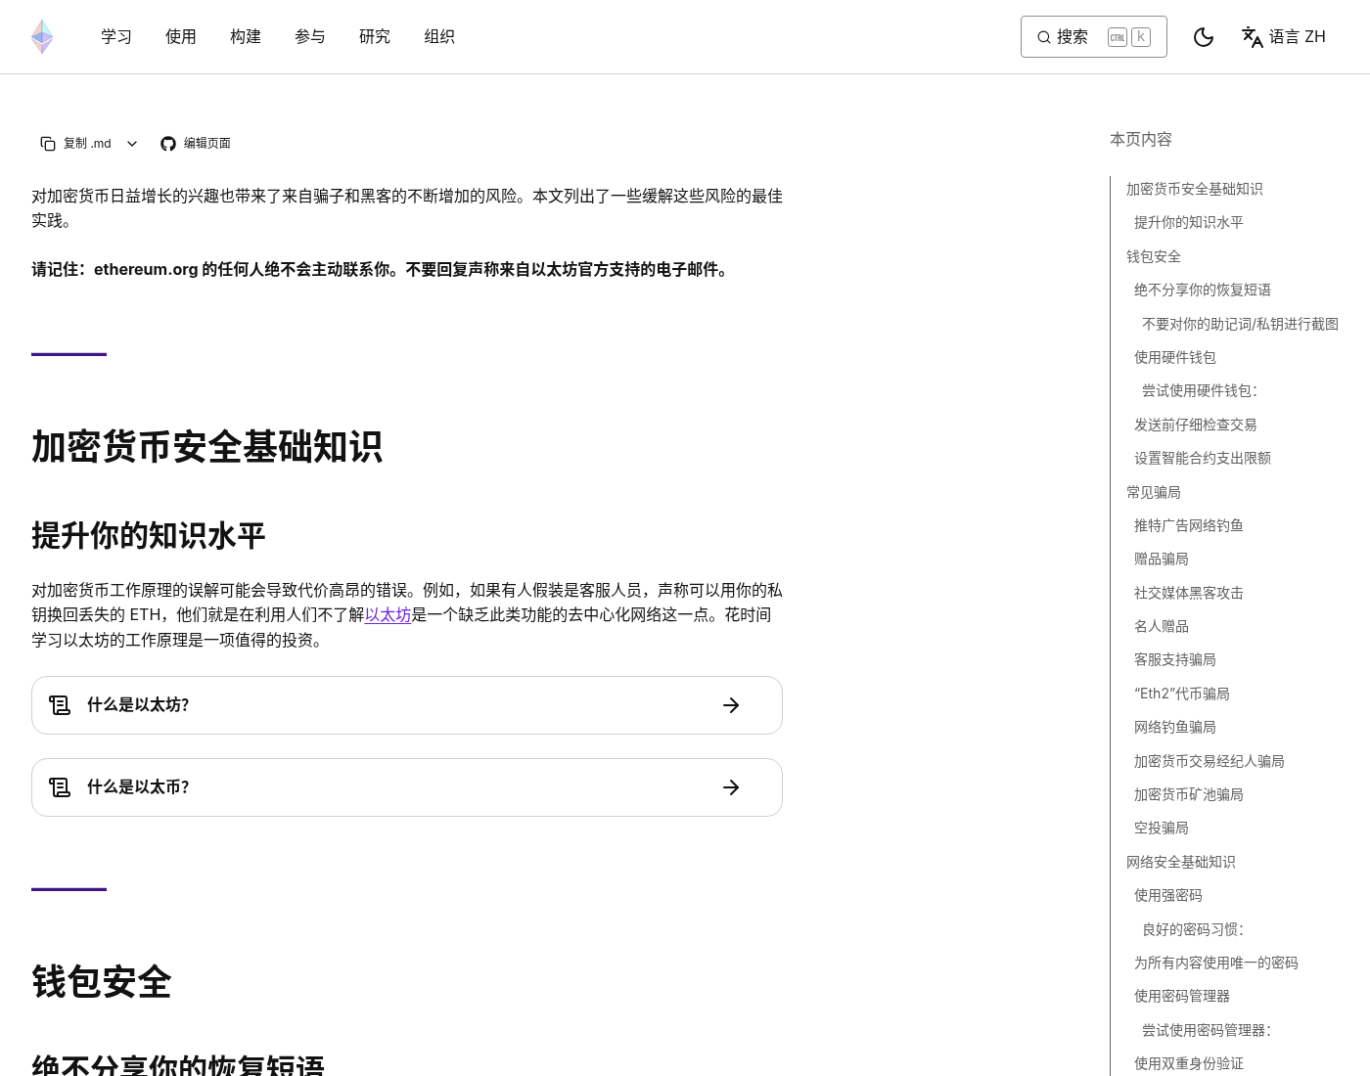
Task: Open the 组织 navigation menu
Action: pos(439,37)
